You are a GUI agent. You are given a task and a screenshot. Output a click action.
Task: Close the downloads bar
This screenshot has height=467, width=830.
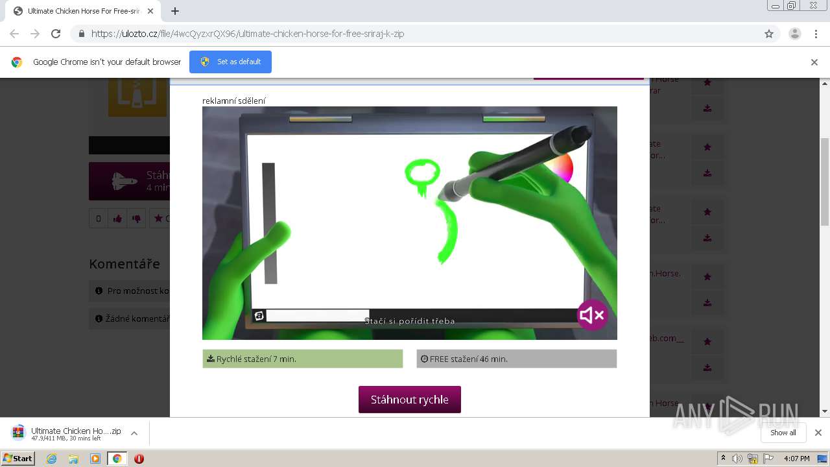point(818,433)
